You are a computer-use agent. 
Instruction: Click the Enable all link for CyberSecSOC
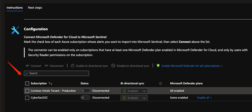pos(204,98)
